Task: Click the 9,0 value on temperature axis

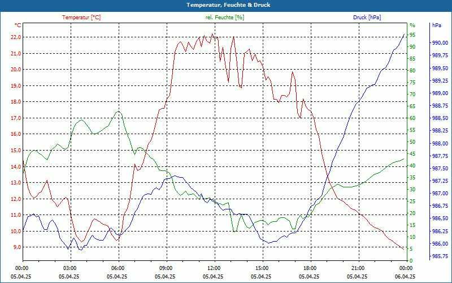Action: point(16,247)
